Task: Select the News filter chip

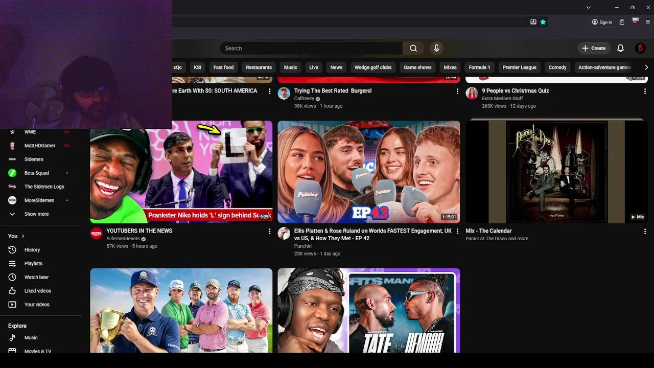Action: pos(336,67)
